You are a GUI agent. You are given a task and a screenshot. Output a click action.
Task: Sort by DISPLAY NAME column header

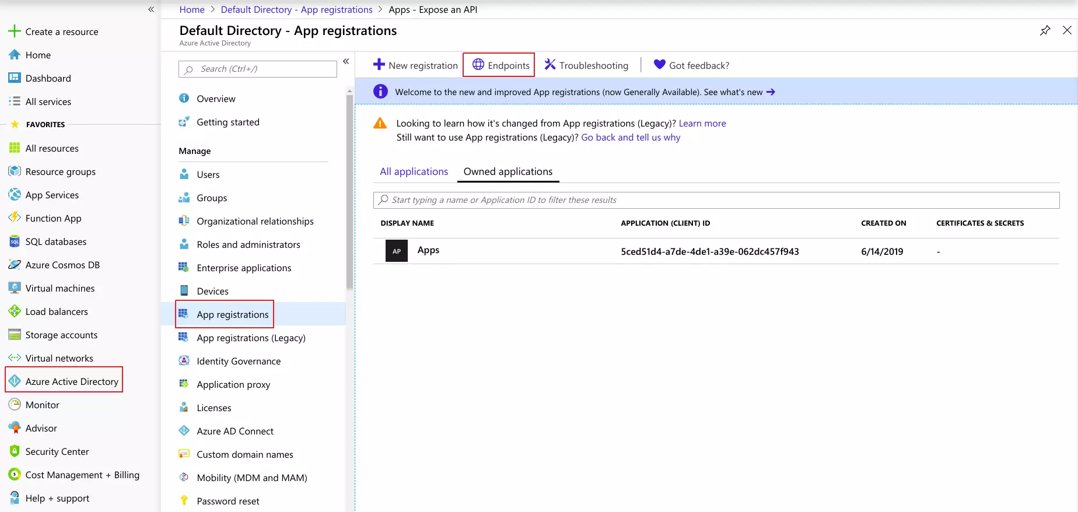click(407, 223)
